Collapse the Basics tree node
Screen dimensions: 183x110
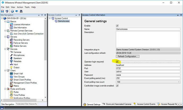point(5,21)
